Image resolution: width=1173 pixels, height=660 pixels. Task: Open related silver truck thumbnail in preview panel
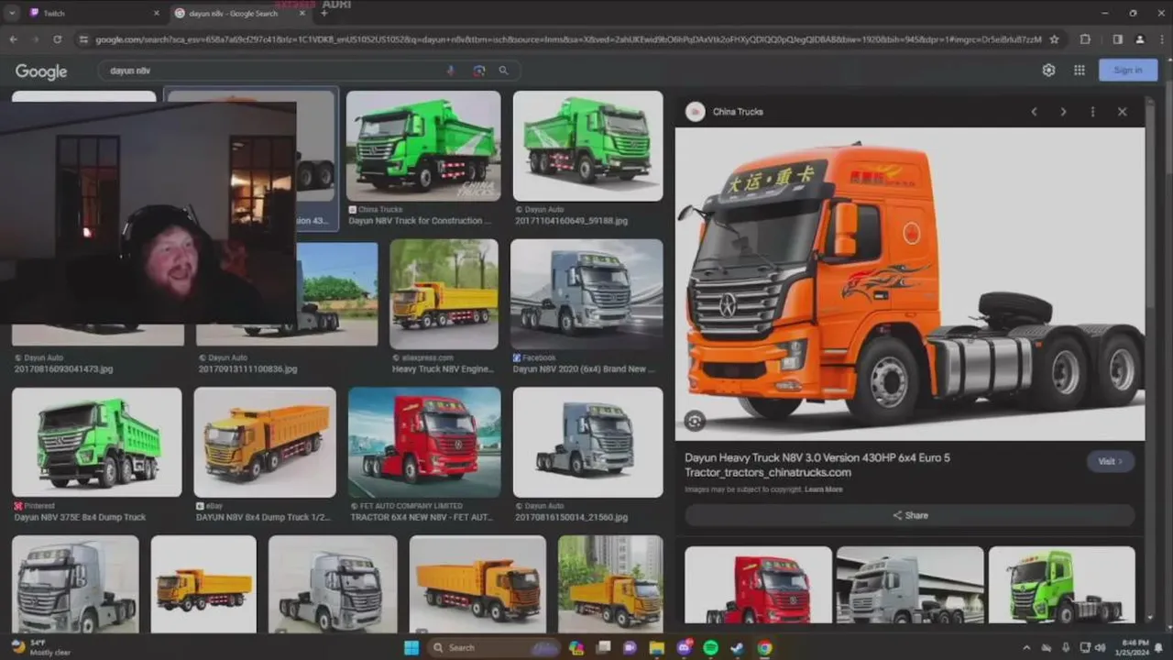tap(910, 585)
